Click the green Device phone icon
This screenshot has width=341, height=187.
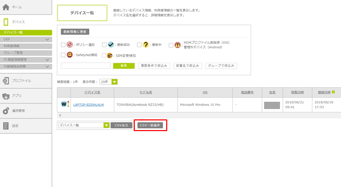tap(6, 22)
